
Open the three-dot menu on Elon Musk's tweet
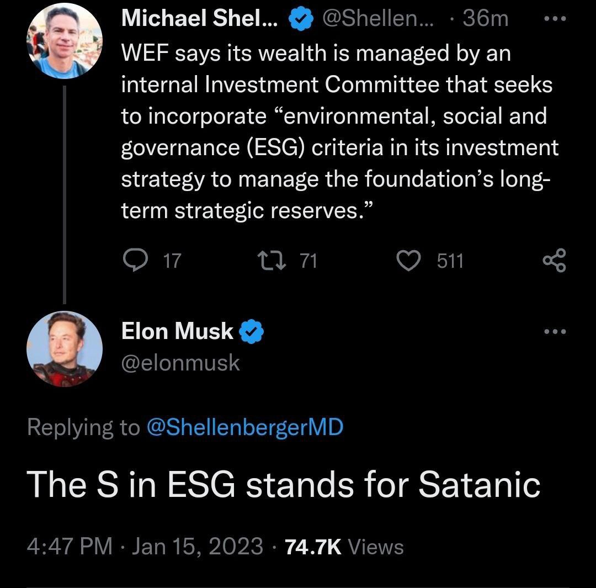pos(555,332)
